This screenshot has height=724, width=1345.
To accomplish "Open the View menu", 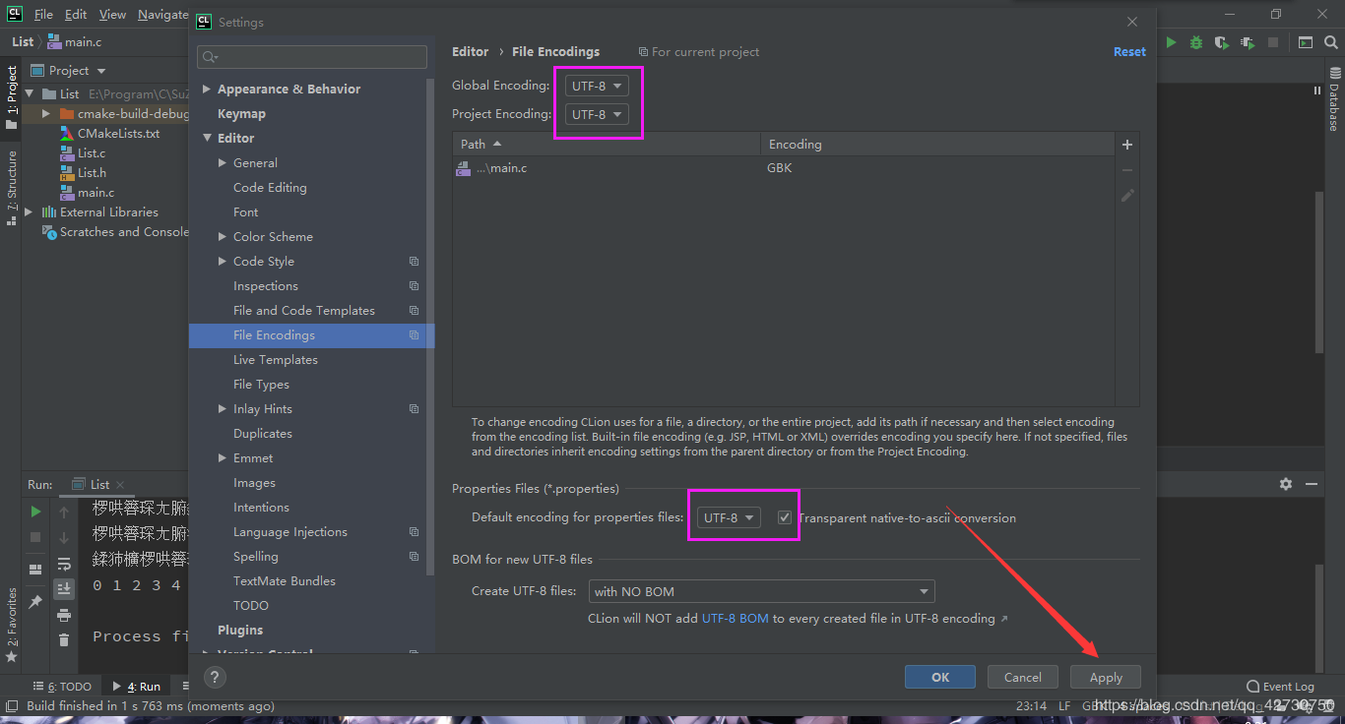I will [x=113, y=15].
